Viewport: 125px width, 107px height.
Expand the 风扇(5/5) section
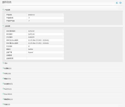(3, 104)
